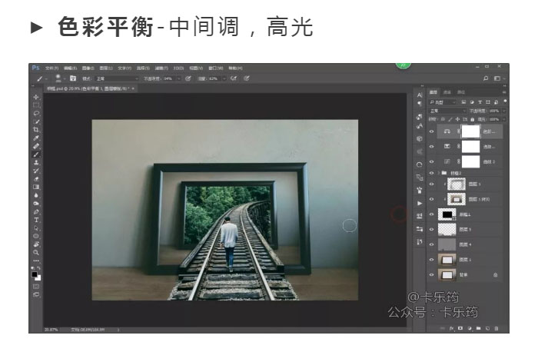Screen dimensions: 538x342
Task: Close the open PSD document tab
Action: pyautogui.click(x=133, y=88)
